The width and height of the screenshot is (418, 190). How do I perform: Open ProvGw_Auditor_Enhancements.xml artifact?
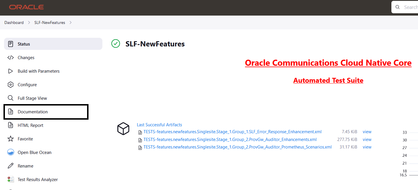[x=230, y=140]
